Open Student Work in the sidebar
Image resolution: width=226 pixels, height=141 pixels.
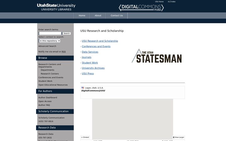click(x=45, y=81)
